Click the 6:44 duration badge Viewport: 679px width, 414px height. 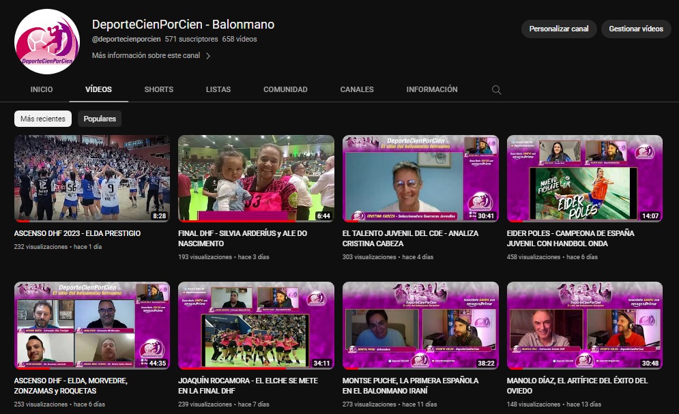[323, 216]
